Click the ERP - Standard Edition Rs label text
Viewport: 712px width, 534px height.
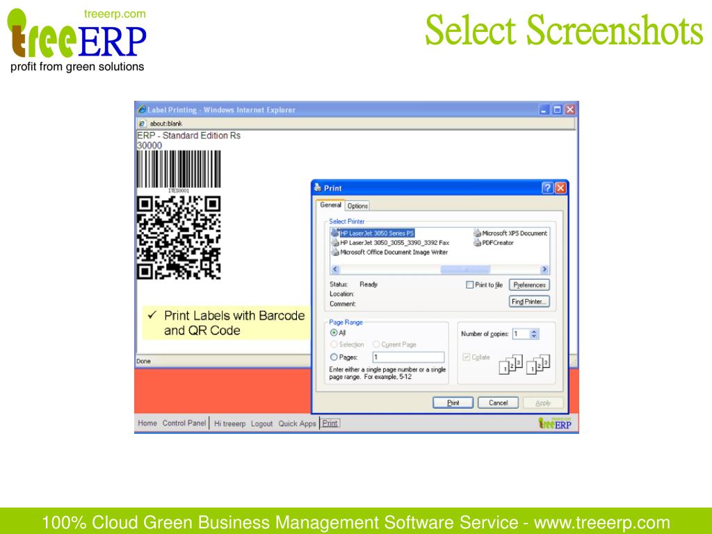188,136
